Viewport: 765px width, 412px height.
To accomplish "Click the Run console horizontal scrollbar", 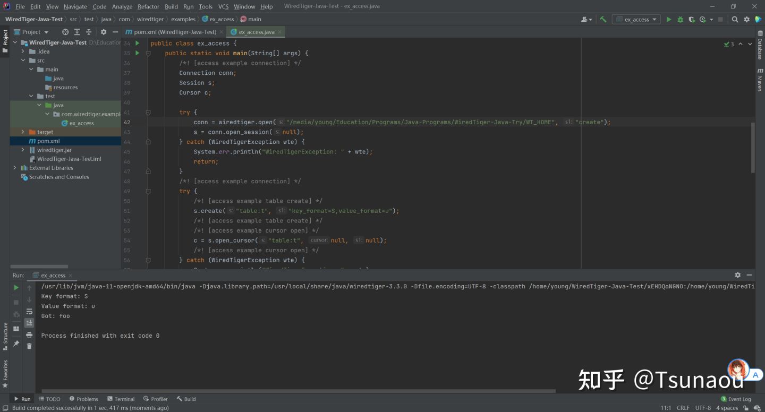I will pos(299,391).
